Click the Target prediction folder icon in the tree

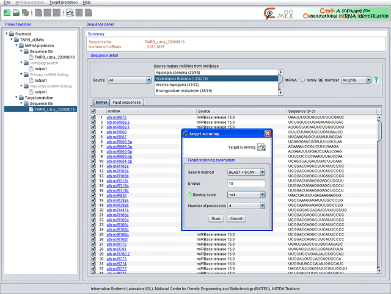21,98
